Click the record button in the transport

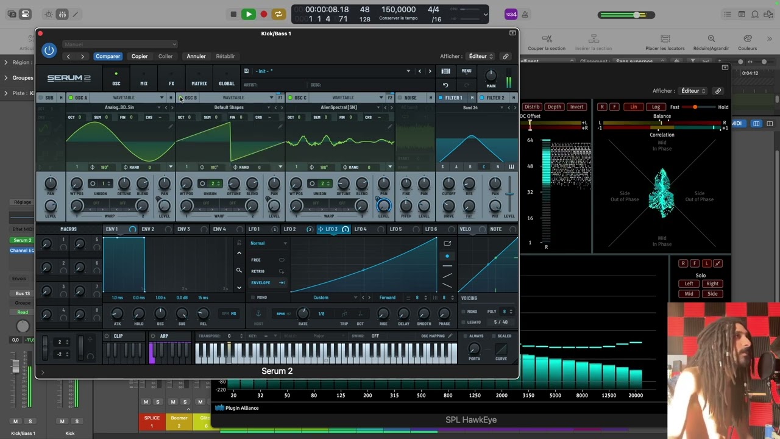point(263,14)
